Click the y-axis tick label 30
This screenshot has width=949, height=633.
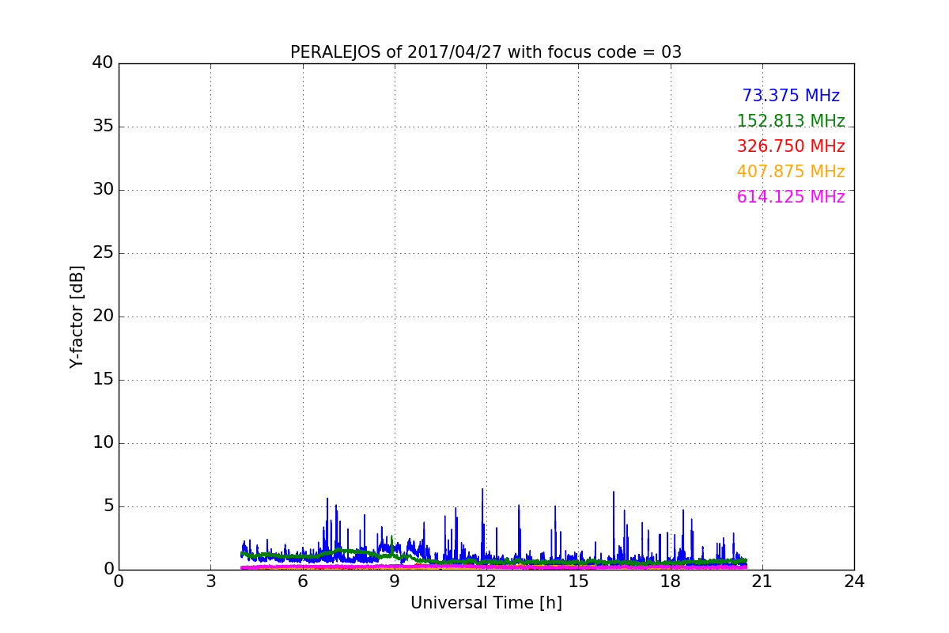coord(103,190)
